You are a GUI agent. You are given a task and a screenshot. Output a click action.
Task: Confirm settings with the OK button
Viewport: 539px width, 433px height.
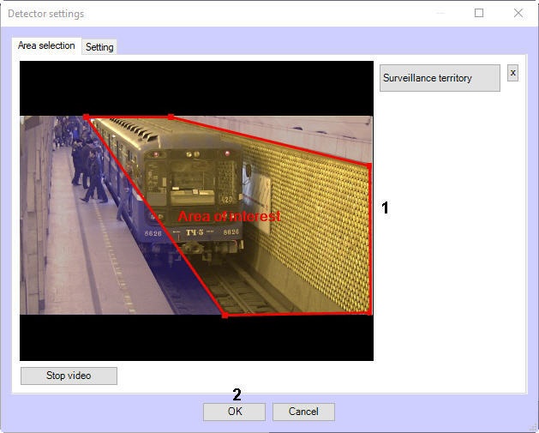234,412
